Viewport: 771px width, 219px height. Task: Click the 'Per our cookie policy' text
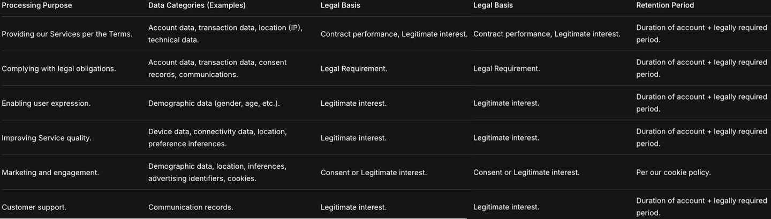(673, 173)
